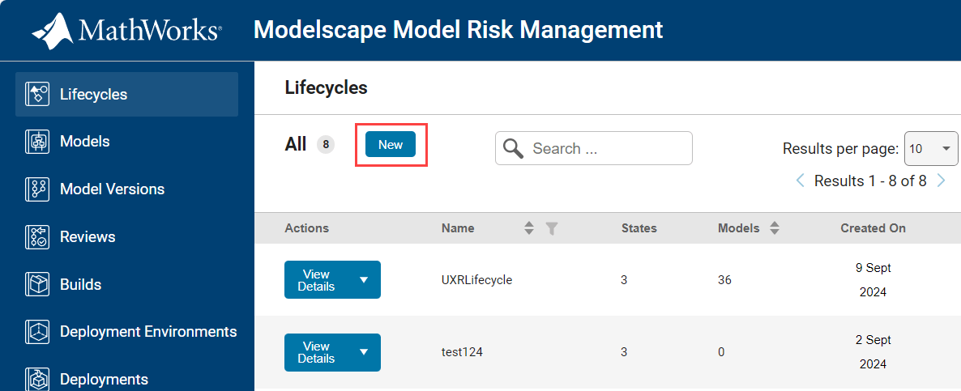The width and height of the screenshot is (961, 391).
Task: Click View Details for UXRLifecycle
Action: point(316,280)
